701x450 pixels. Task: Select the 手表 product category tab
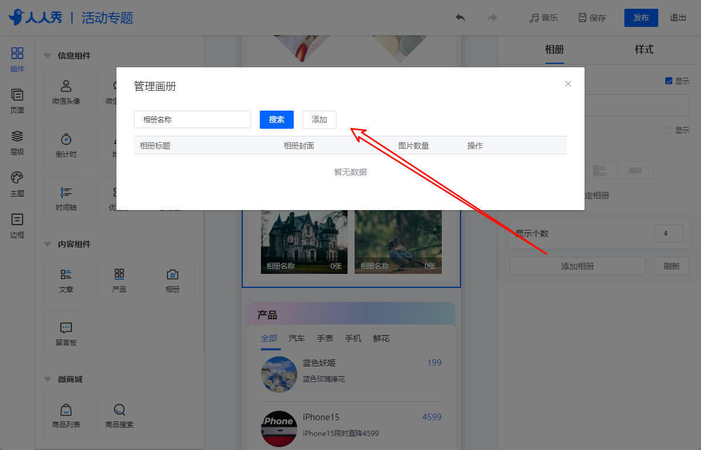click(x=325, y=338)
